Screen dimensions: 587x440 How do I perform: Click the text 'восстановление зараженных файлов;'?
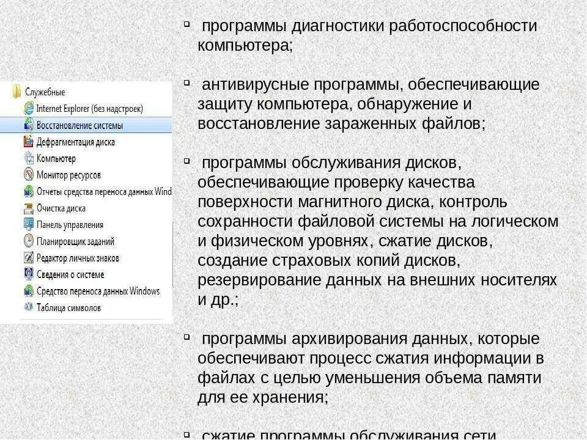point(341,123)
